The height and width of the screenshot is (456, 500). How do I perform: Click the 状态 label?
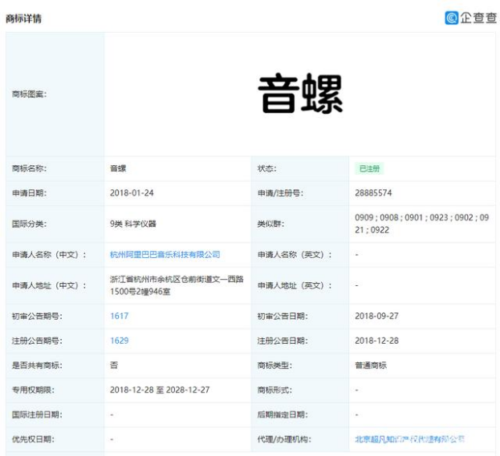[x=267, y=168]
